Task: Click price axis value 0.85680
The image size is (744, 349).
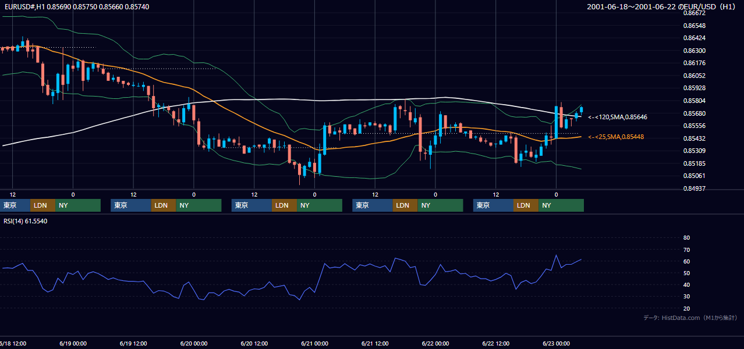Action: point(694,113)
